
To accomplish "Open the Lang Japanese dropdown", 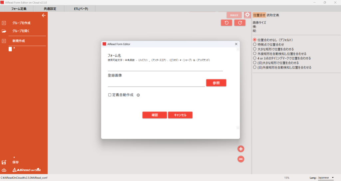I will click(326, 178).
